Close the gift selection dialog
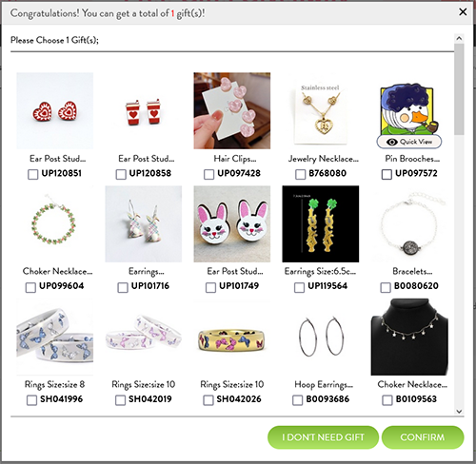Image resolution: width=476 pixels, height=464 pixels. pyautogui.click(x=463, y=12)
